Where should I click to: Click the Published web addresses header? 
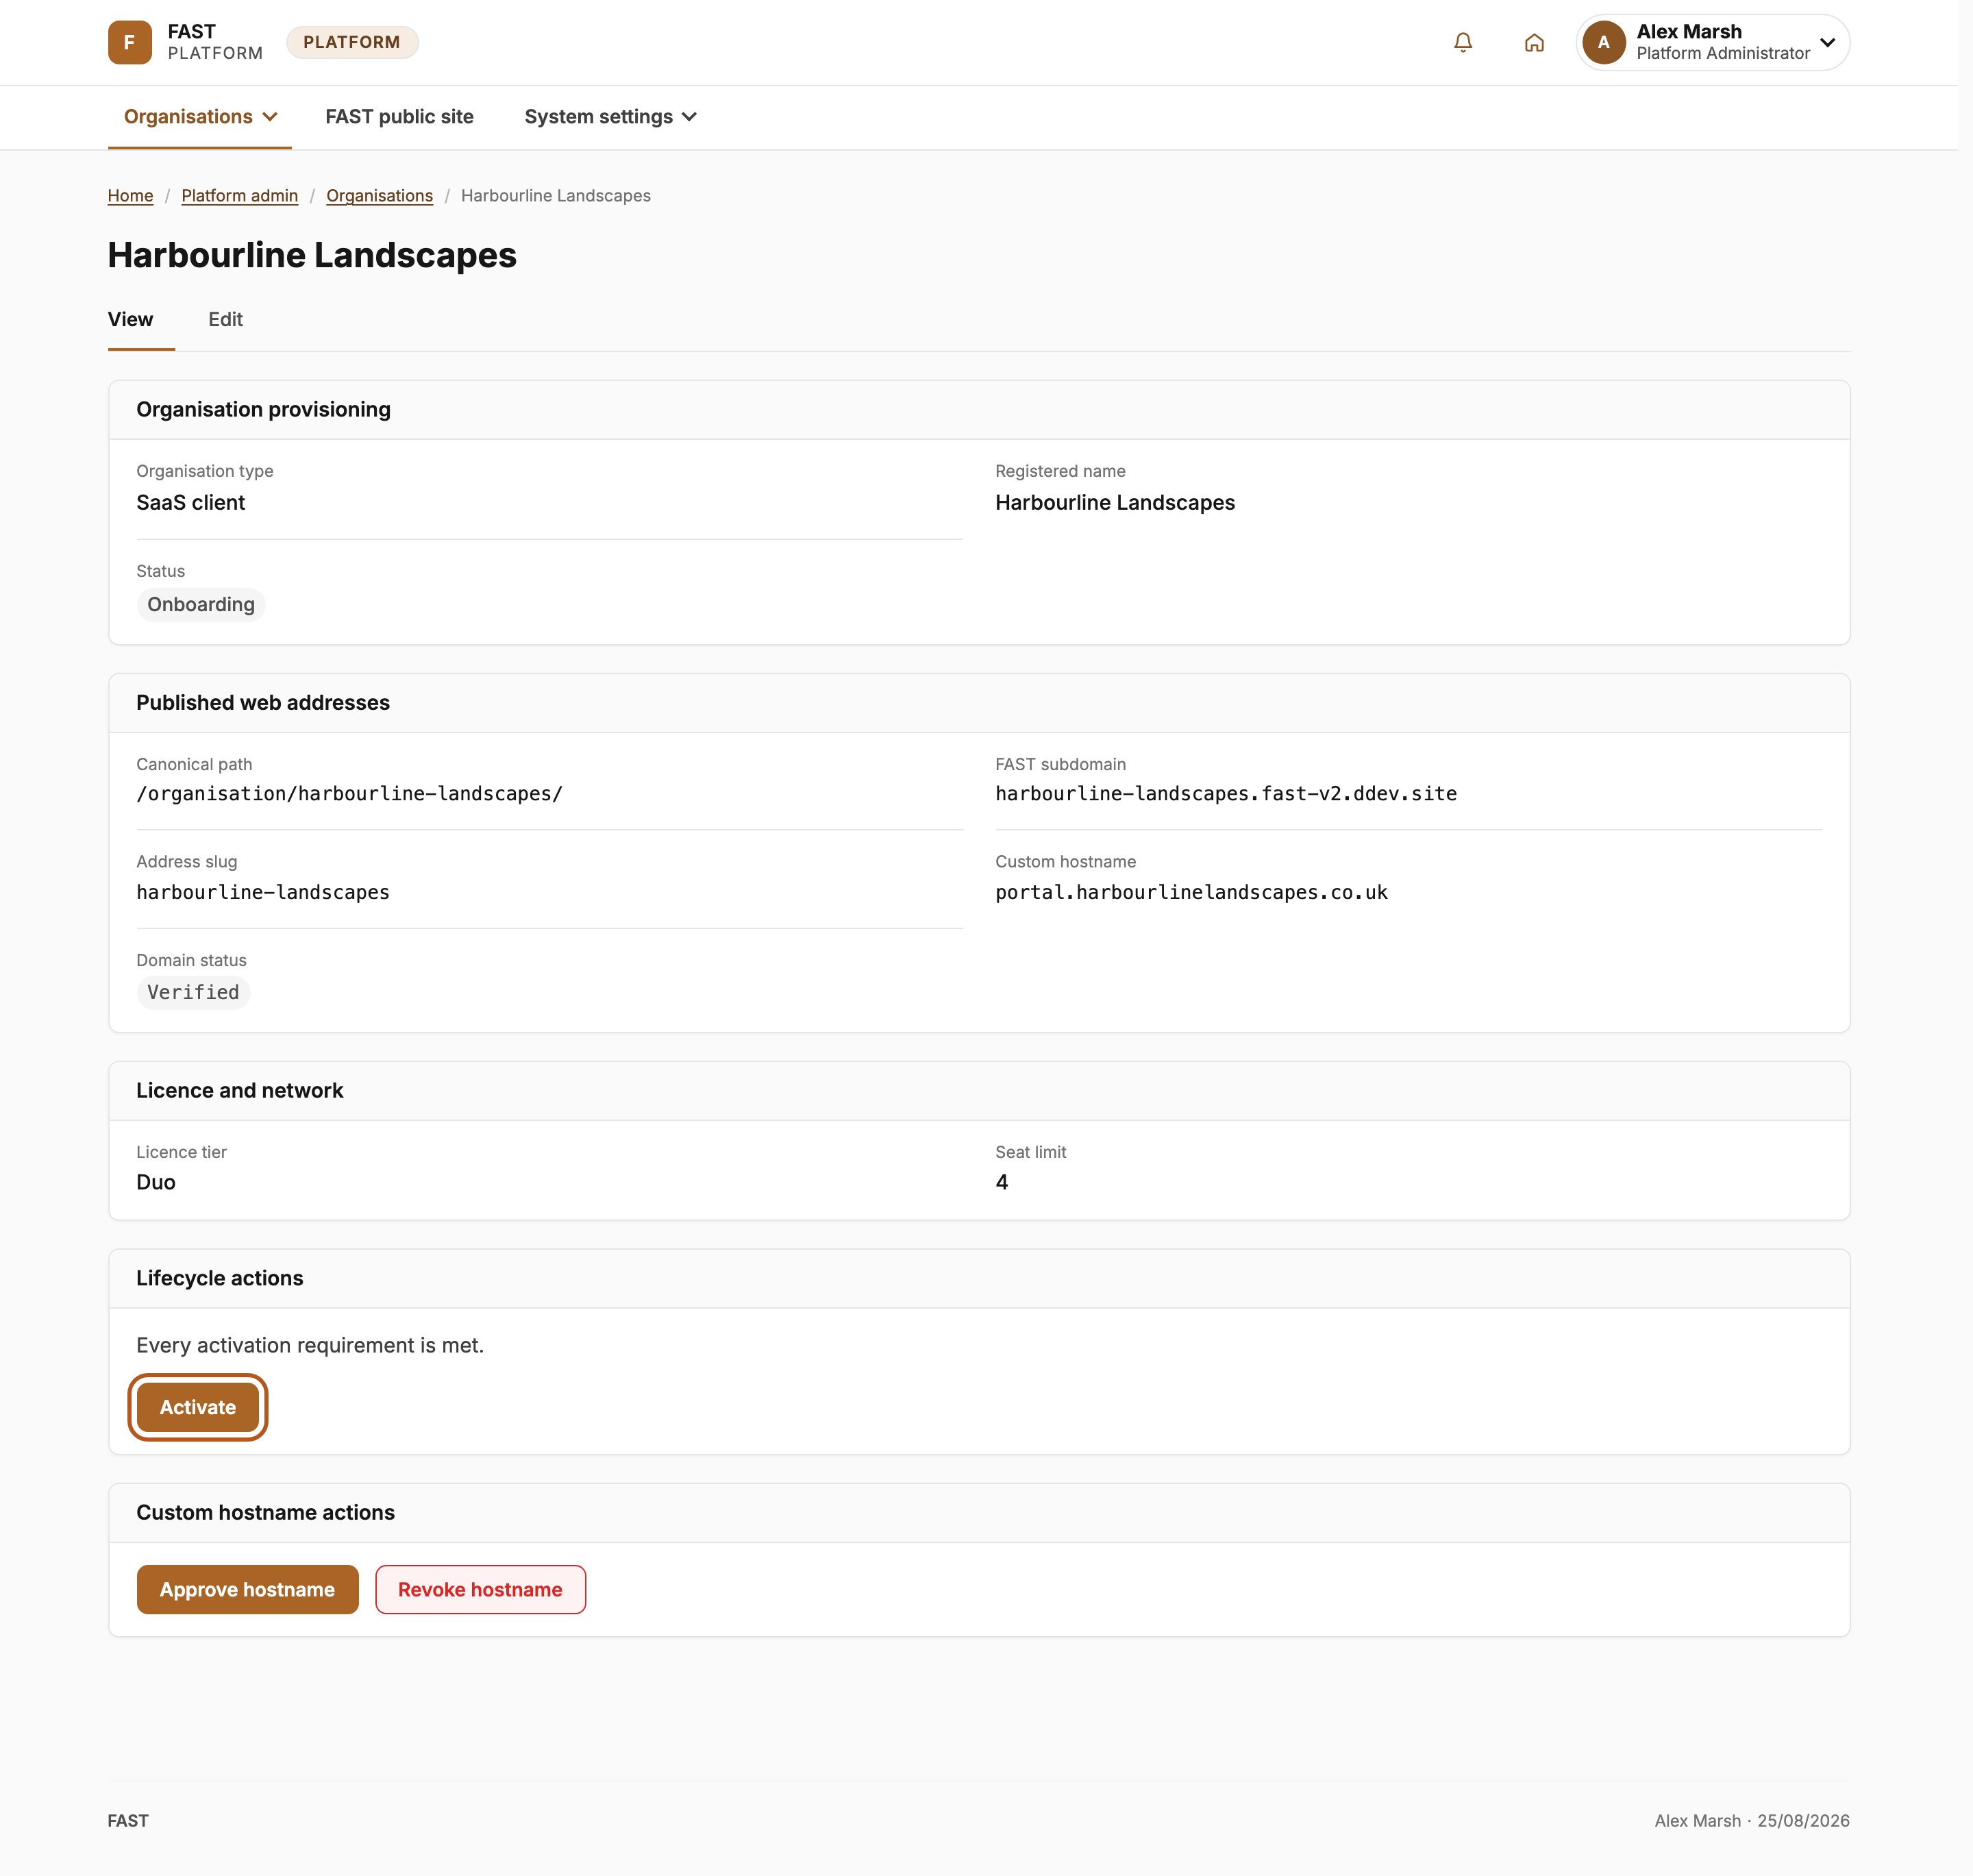979,703
